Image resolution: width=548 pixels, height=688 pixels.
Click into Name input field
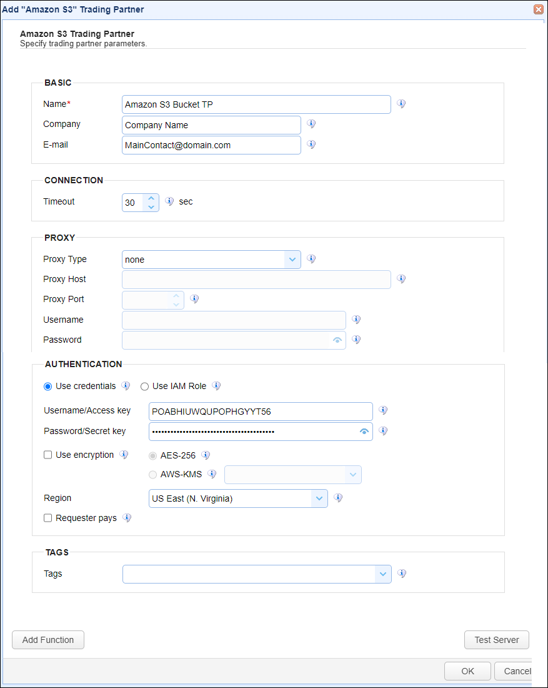click(x=256, y=104)
